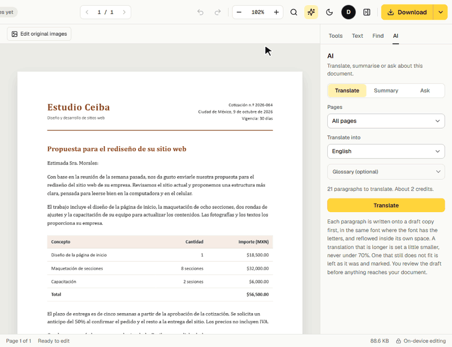Open the search magnifier icon
The height and width of the screenshot is (347, 452).
point(293,12)
